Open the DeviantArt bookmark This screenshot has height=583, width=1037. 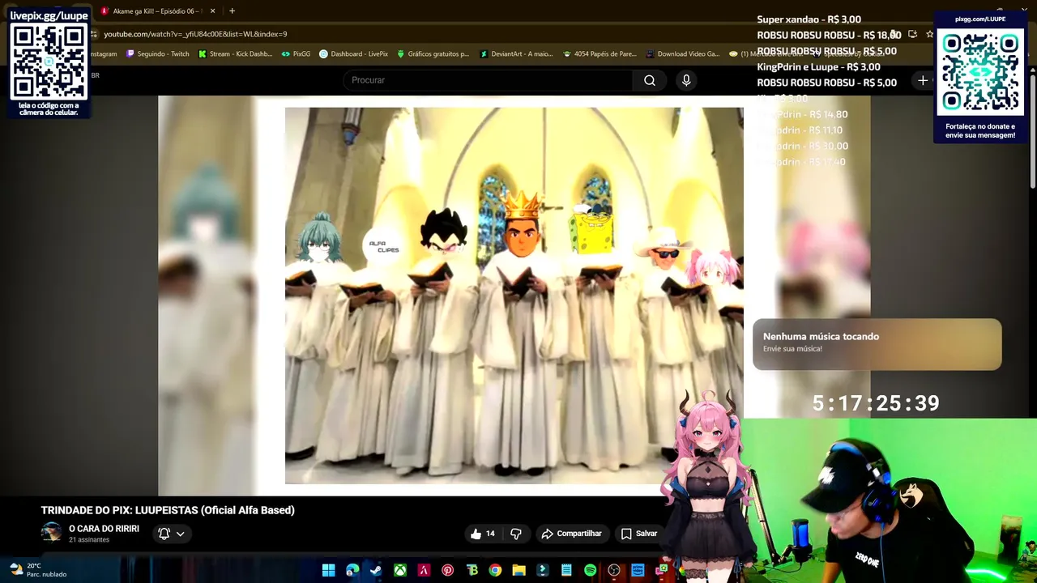coord(515,54)
